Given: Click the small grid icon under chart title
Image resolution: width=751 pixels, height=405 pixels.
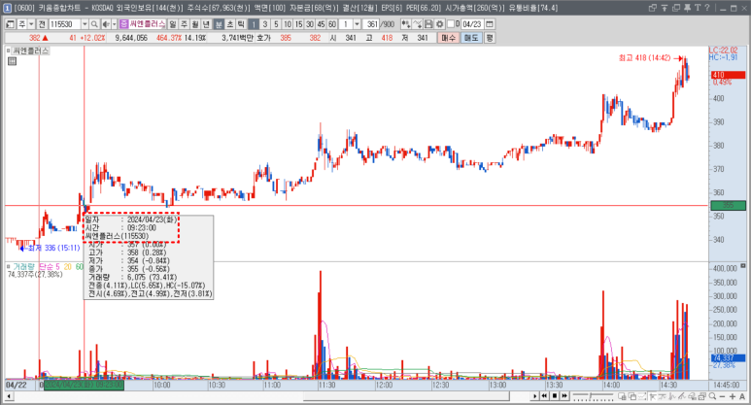Looking at the screenshot, I should pyautogui.click(x=12, y=61).
